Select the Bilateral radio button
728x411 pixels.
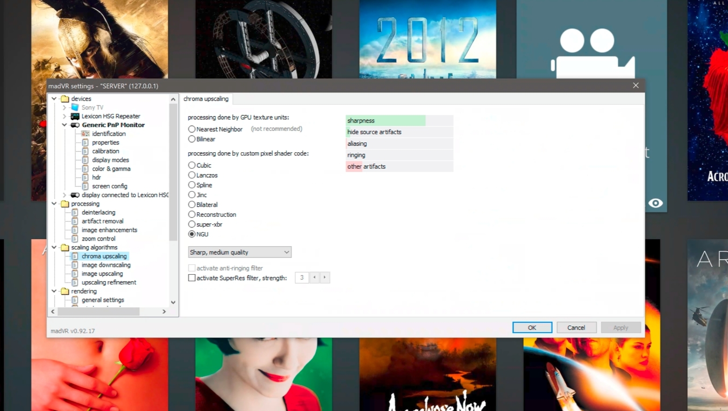click(x=192, y=205)
